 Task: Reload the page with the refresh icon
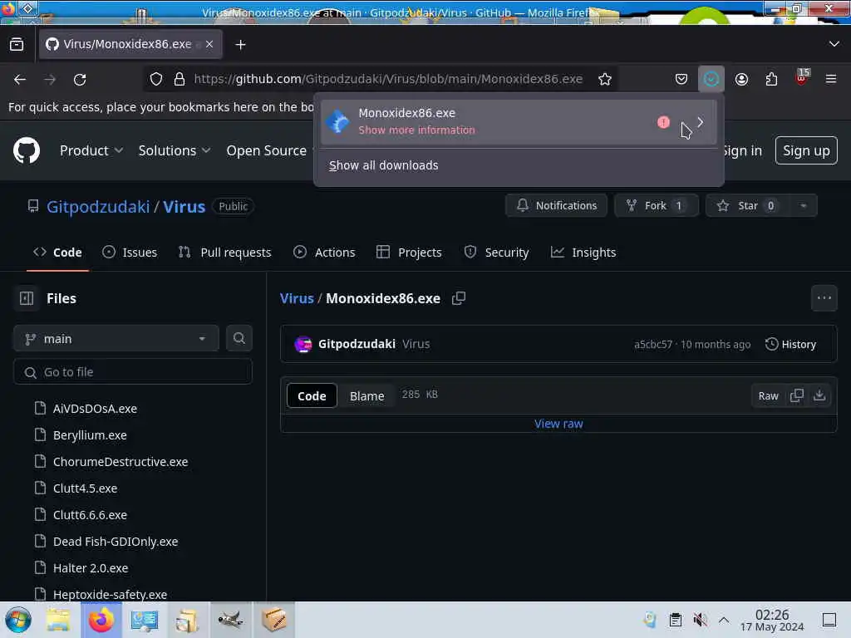pos(80,79)
